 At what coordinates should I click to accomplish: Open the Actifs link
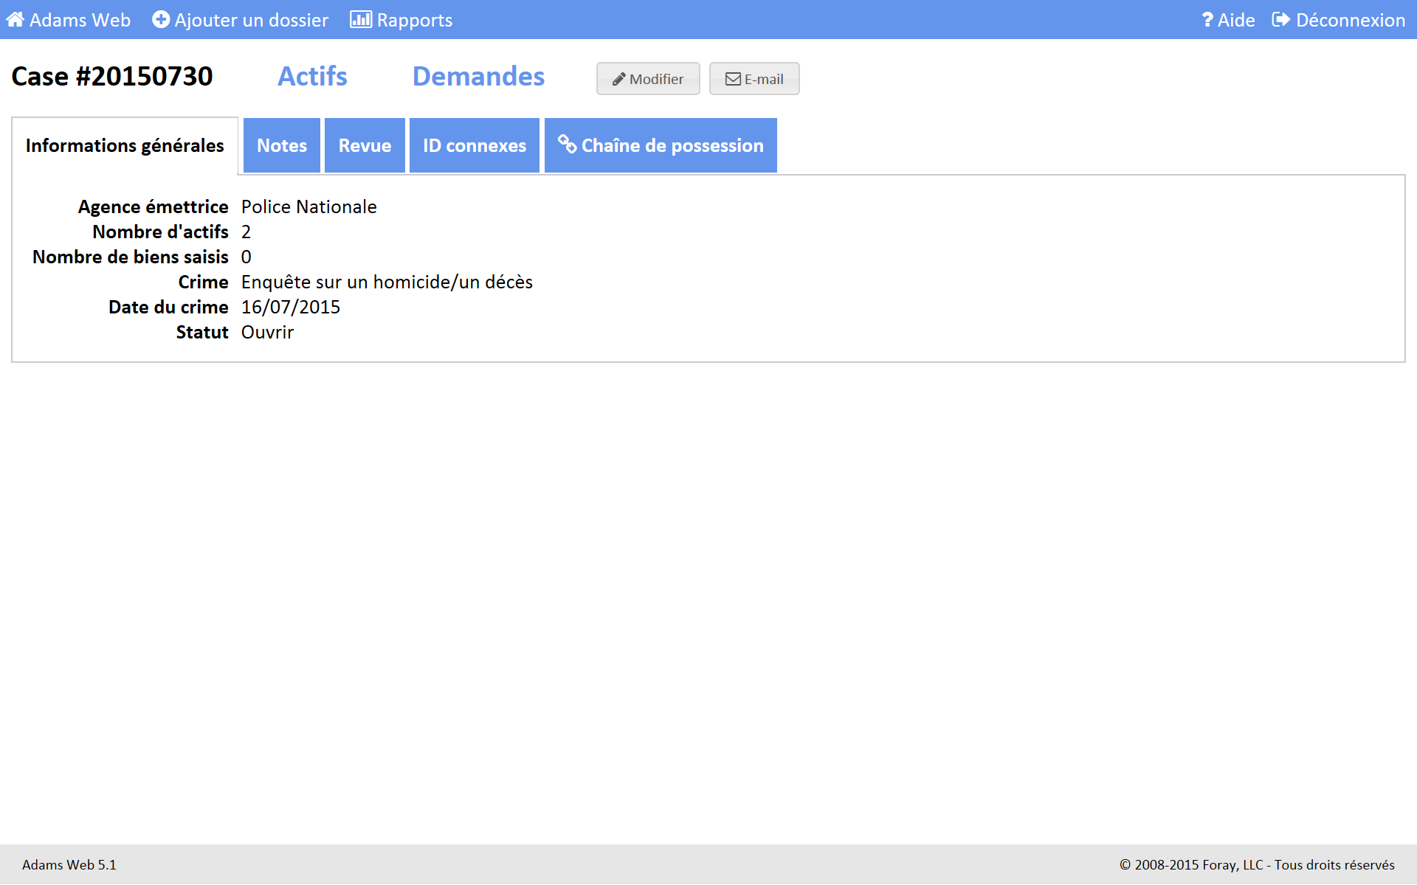[312, 76]
